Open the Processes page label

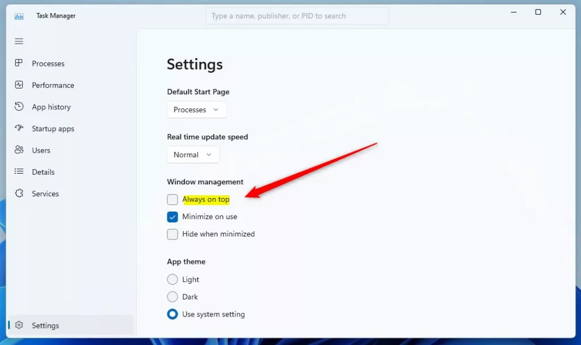click(x=48, y=64)
